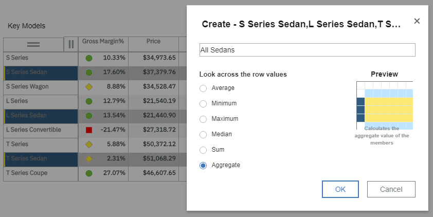Image resolution: width=433 pixels, height=217 pixels.
Task: Click the All Sedans name field
Action: [308, 50]
